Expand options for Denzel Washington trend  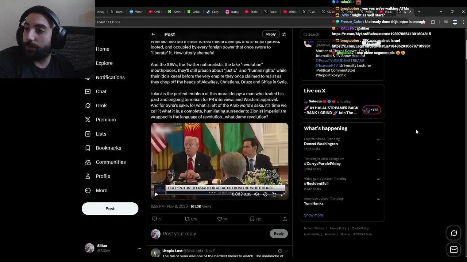coord(378,140)
